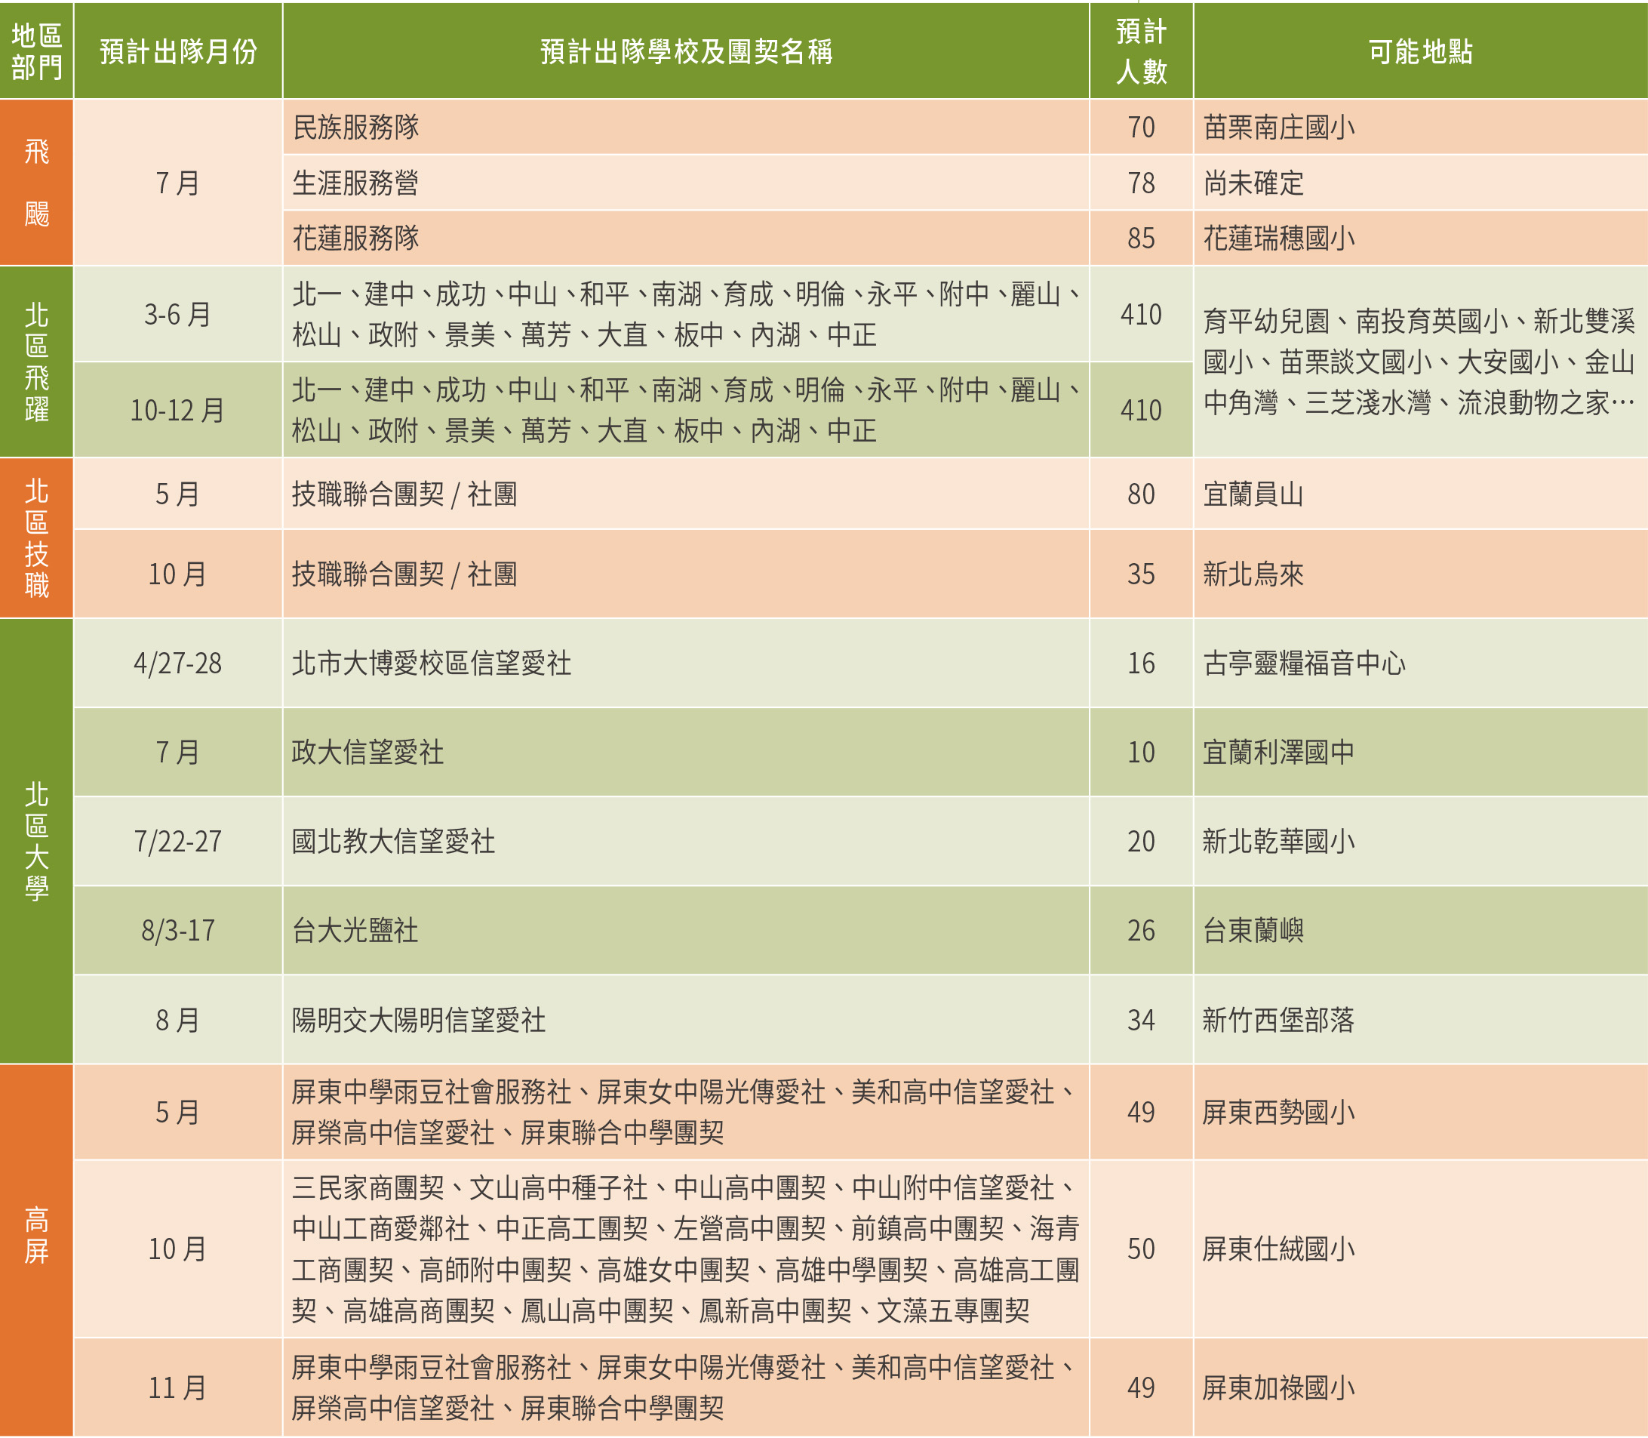Image resolution: width=1648 pixels, height=1438 pixels.
Task: Click the 地區部門 column header
Action: (x=36, y=51)
